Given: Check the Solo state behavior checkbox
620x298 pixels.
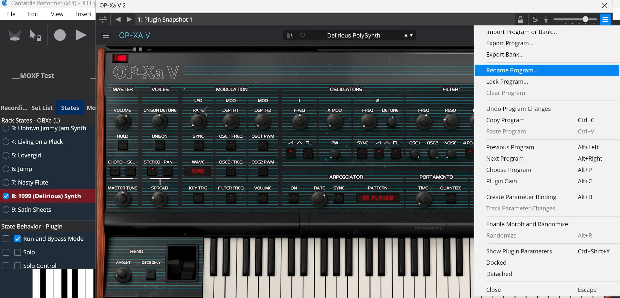Looking at the screenshot, I should [18, 252].
